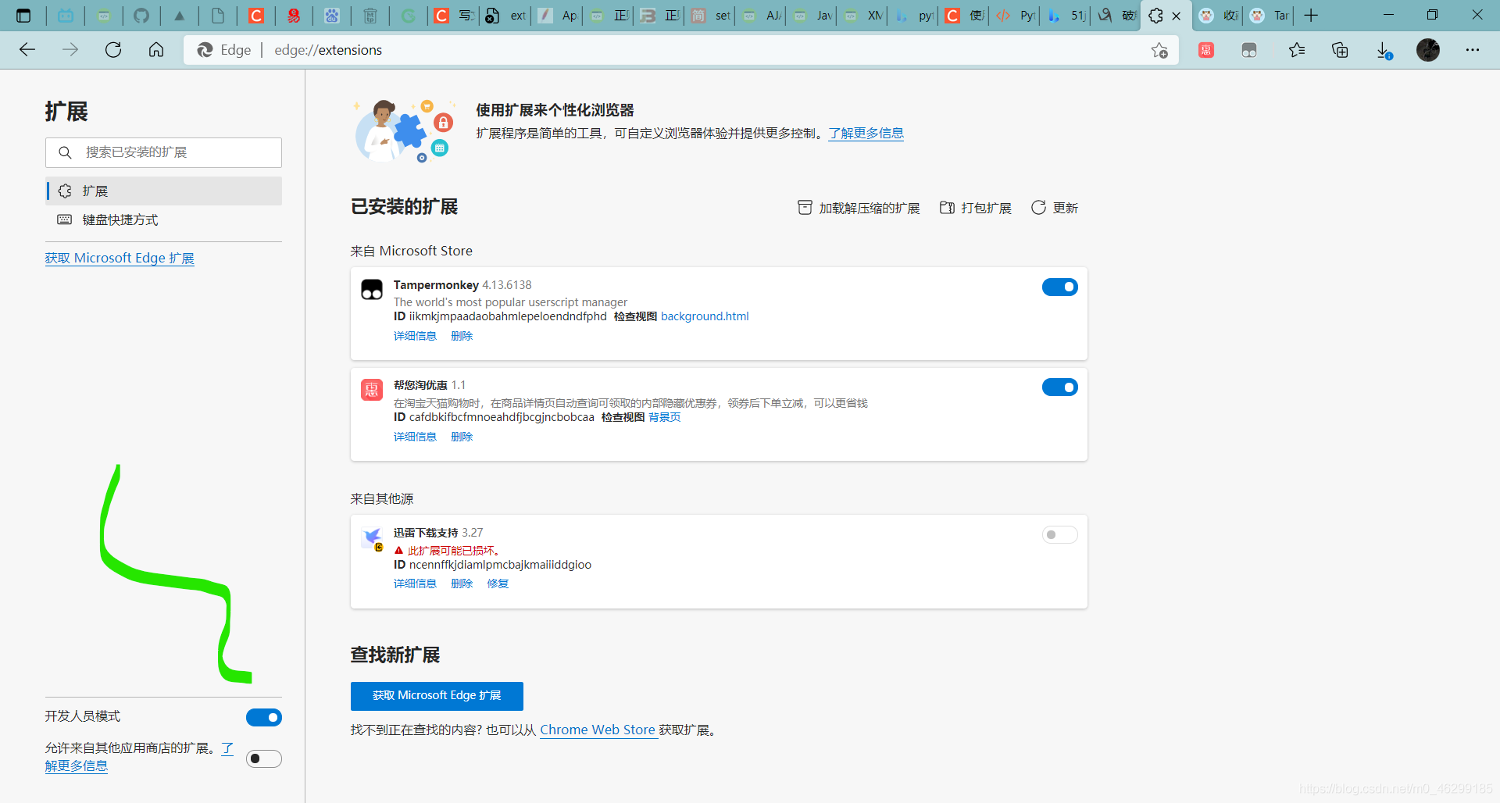This screenshot has height=803, width=1500.
Task: Remove 帮您淘优惠 via 删除
Action: 462,437
